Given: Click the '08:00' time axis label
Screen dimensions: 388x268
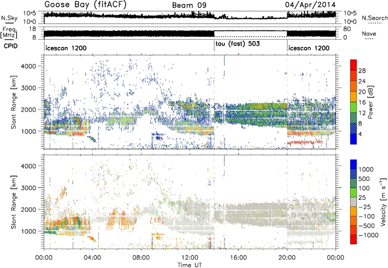Looking at the screenshot, I should (141, 258).
